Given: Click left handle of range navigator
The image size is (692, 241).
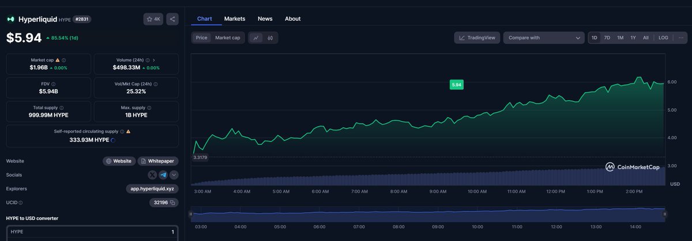Looking at the screenshot, I should click(x=191, y=214).
